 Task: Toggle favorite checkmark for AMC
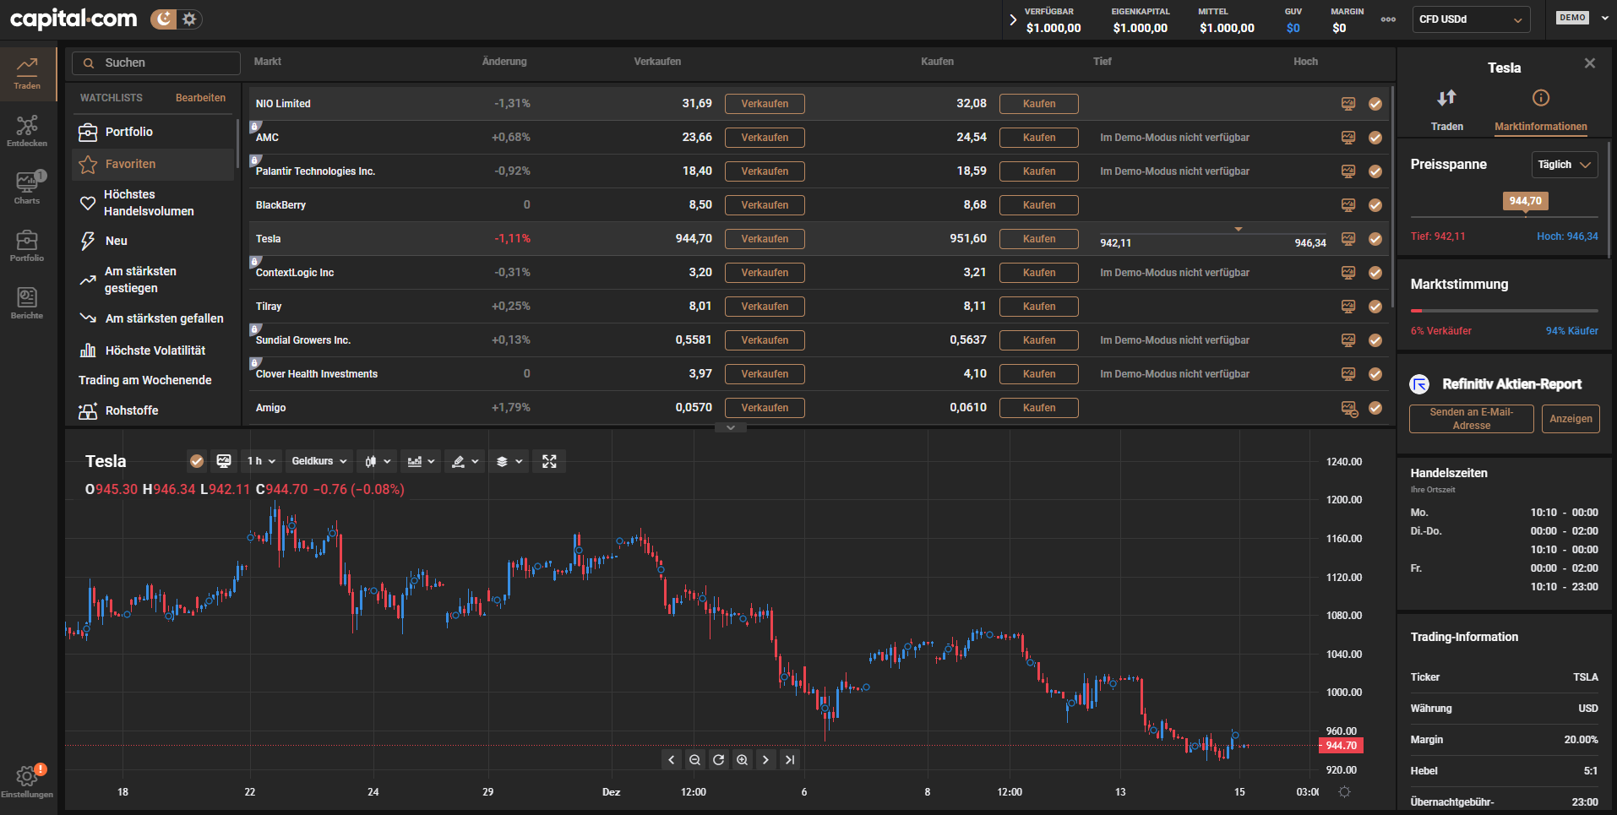(x=1375, y=138)
